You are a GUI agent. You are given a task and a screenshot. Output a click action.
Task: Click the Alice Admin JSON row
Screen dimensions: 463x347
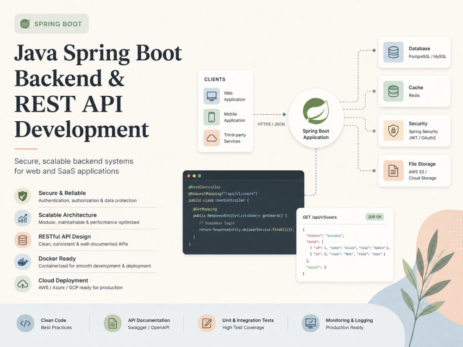(x=350, y=248)
